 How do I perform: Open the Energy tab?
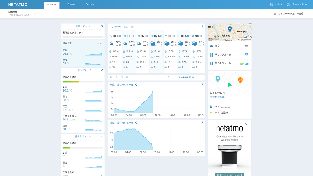(71, 4)
